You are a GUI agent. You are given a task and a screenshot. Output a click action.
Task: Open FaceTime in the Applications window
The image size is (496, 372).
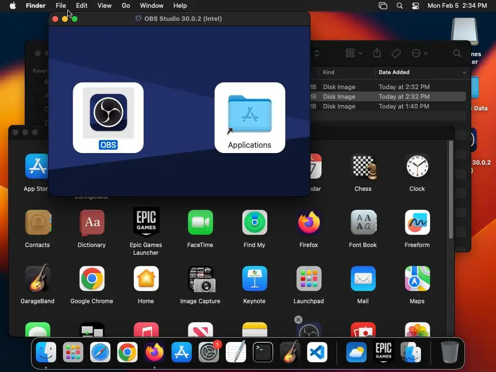point(200,222)
